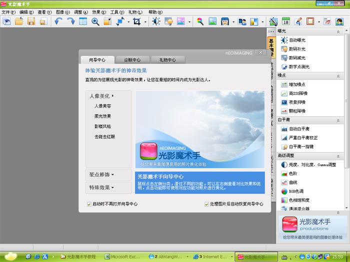Click the undo arrow in the toolbar

point(58,21)
